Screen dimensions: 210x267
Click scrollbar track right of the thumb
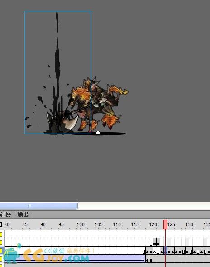pos(143,206)
